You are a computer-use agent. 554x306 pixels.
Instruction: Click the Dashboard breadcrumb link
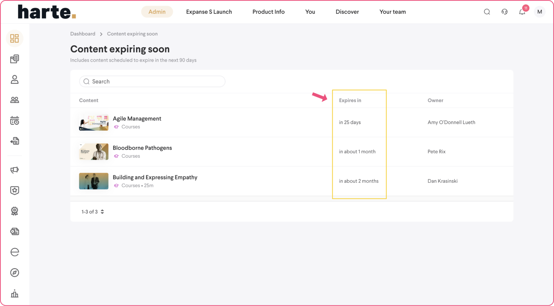(x=83, y=34)
